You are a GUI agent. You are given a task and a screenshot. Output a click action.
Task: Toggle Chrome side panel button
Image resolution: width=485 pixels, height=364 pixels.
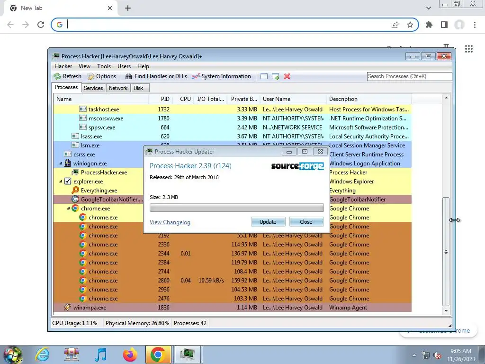coord(444,25)
